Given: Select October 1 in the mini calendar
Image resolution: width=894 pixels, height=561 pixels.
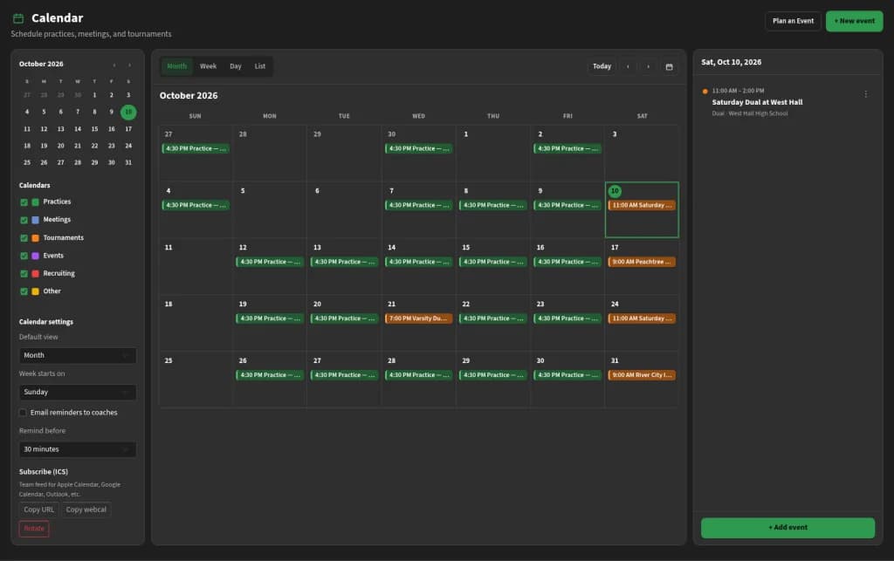Looking at the screenshot, I should (94, 95).
